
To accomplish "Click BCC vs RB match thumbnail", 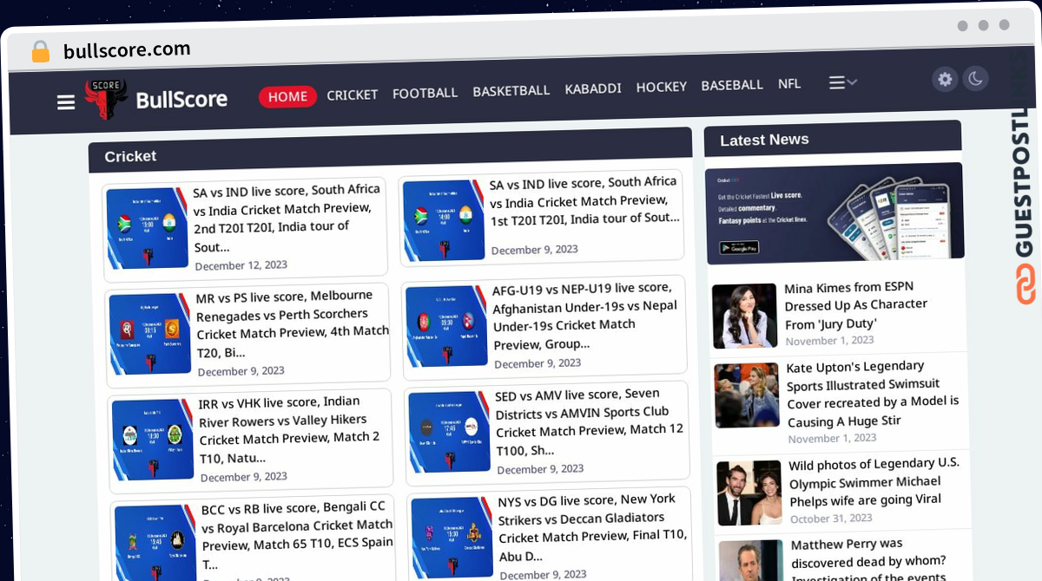I will (x=155, y=543).
